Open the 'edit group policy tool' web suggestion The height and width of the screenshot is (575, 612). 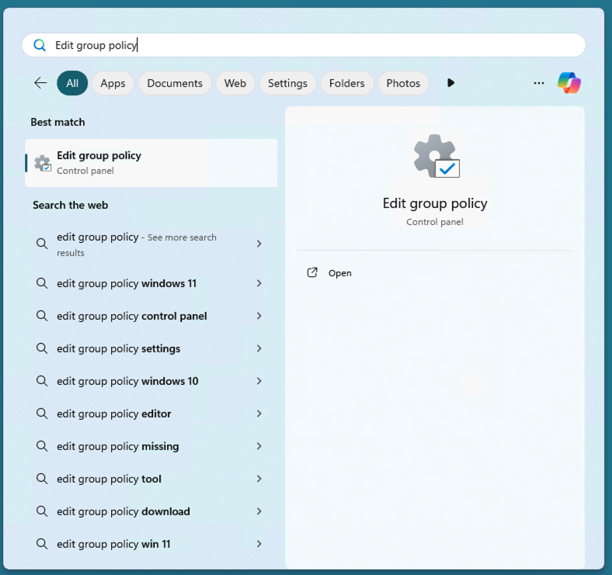109,479
